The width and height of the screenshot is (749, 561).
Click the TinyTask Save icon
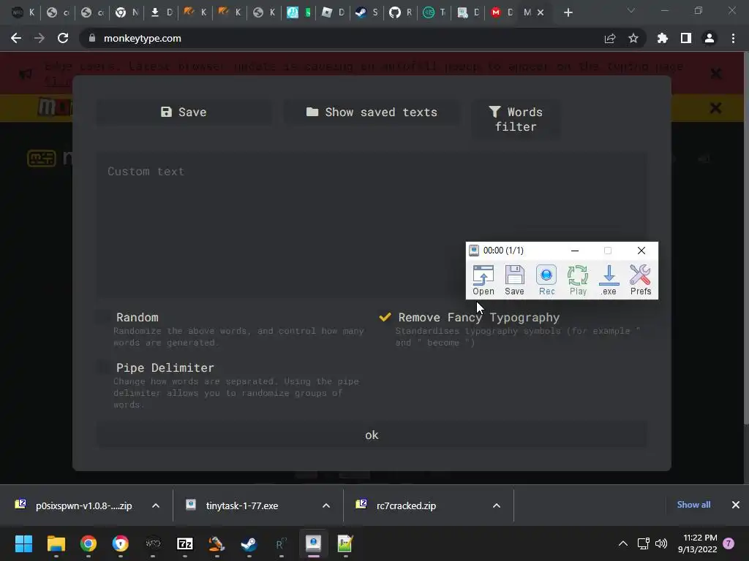pyautogui.click(x=514, y=280)
